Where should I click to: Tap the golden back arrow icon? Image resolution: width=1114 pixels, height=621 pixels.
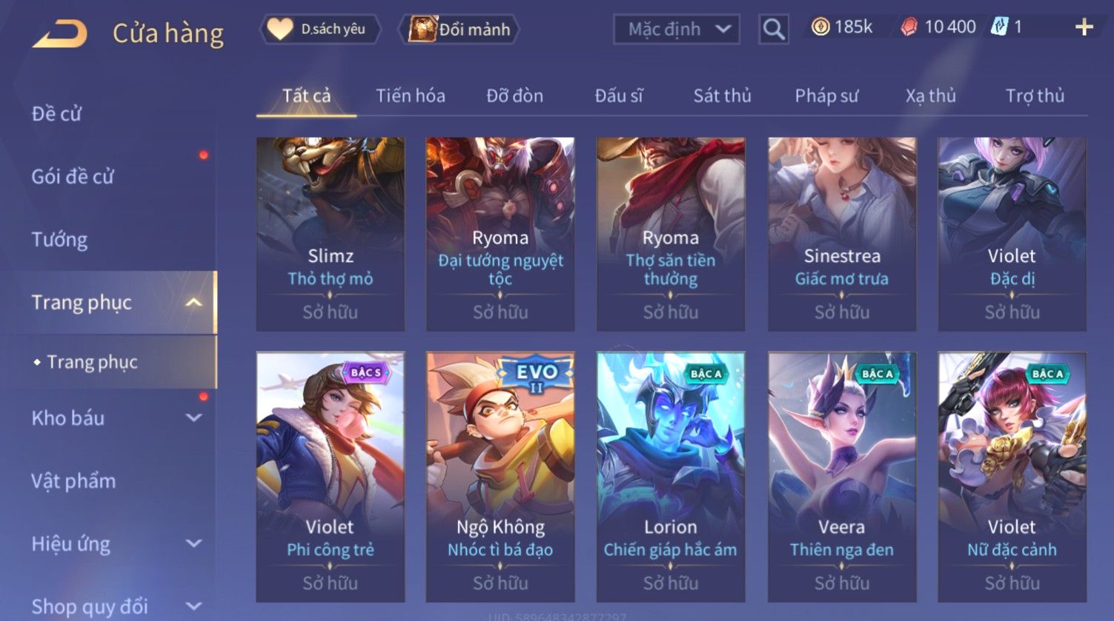tap(59, 33)
